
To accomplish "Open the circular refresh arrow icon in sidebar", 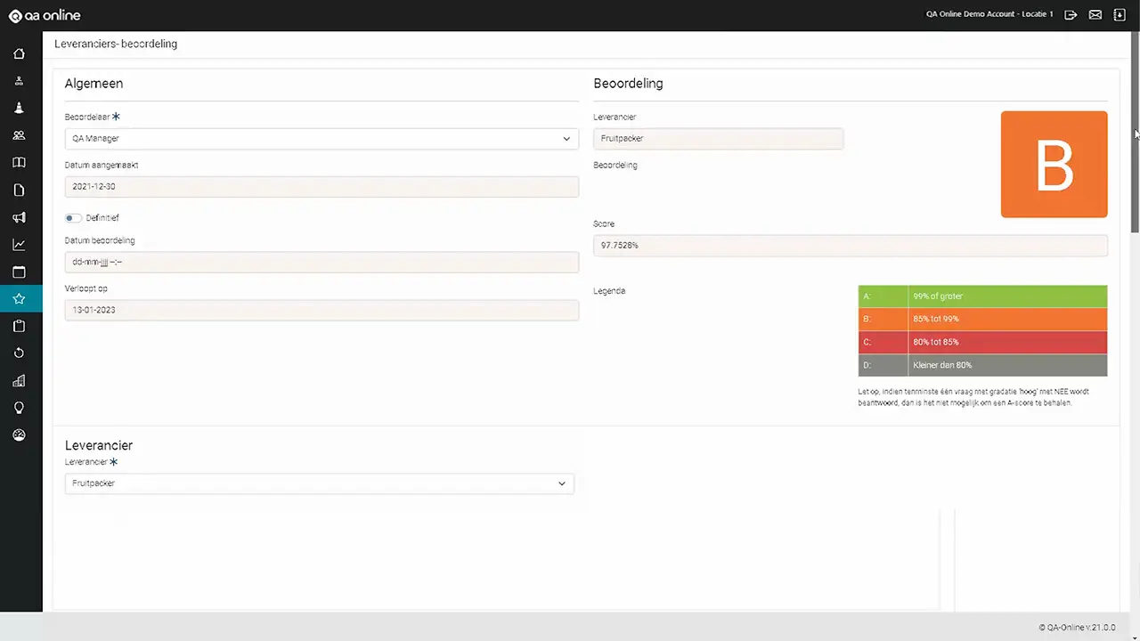I will click(x=19, y=353).
